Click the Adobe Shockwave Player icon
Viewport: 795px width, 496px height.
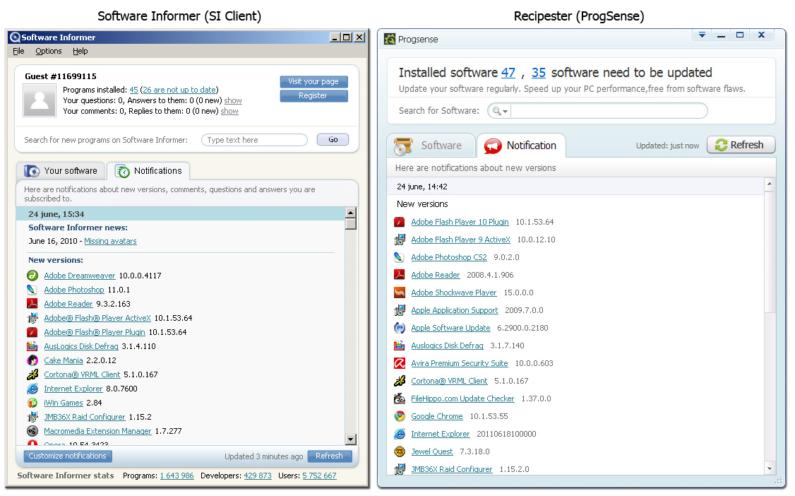click(400, 293)
